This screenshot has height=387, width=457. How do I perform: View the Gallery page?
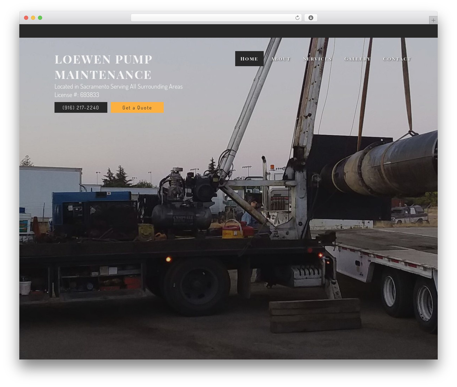(357, 59)
